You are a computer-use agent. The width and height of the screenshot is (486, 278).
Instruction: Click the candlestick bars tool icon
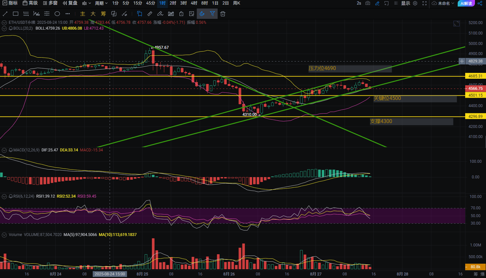pyautogui.click(x=171, y=14)
